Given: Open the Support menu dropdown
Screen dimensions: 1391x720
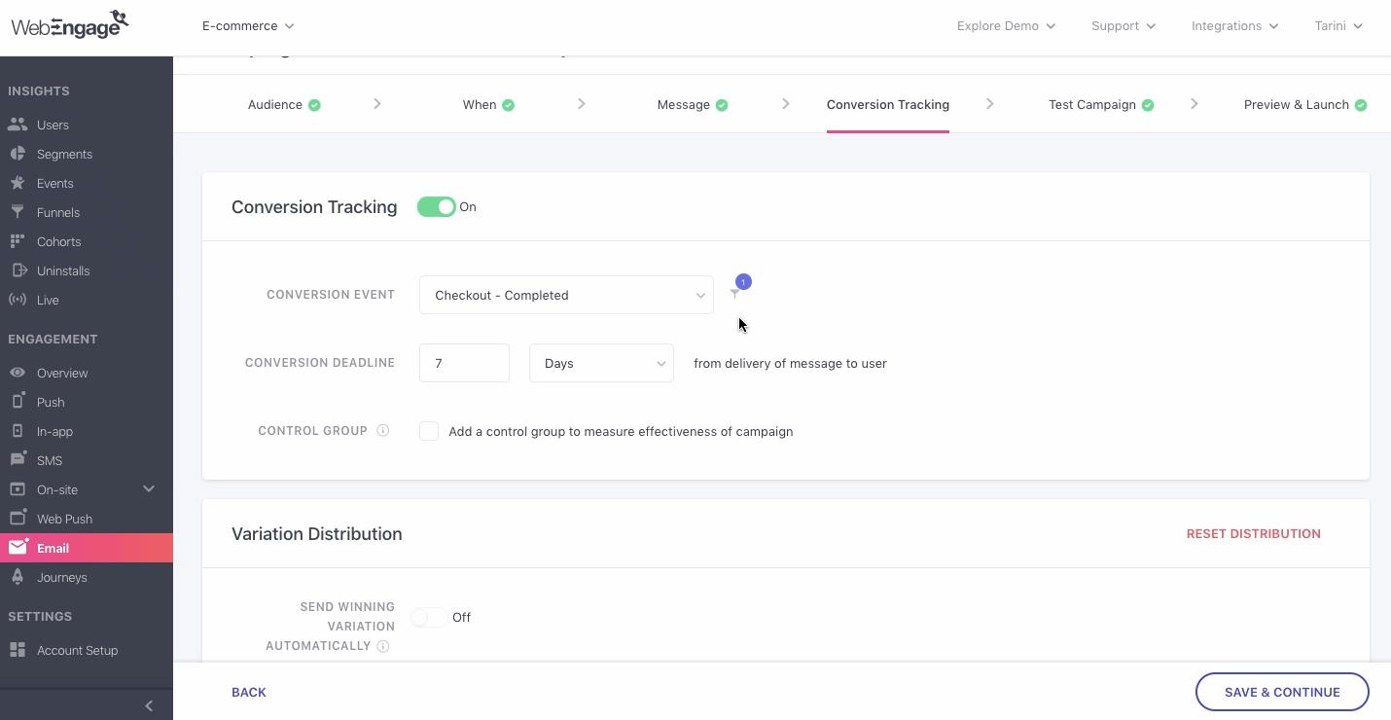Looking at the screenshot, I should 1123,26.
